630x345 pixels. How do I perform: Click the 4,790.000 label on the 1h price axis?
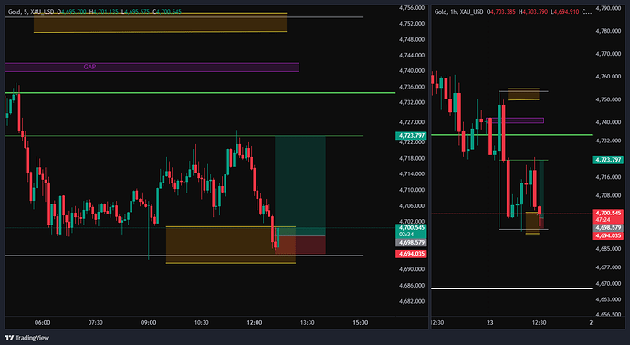pos(609,8)
